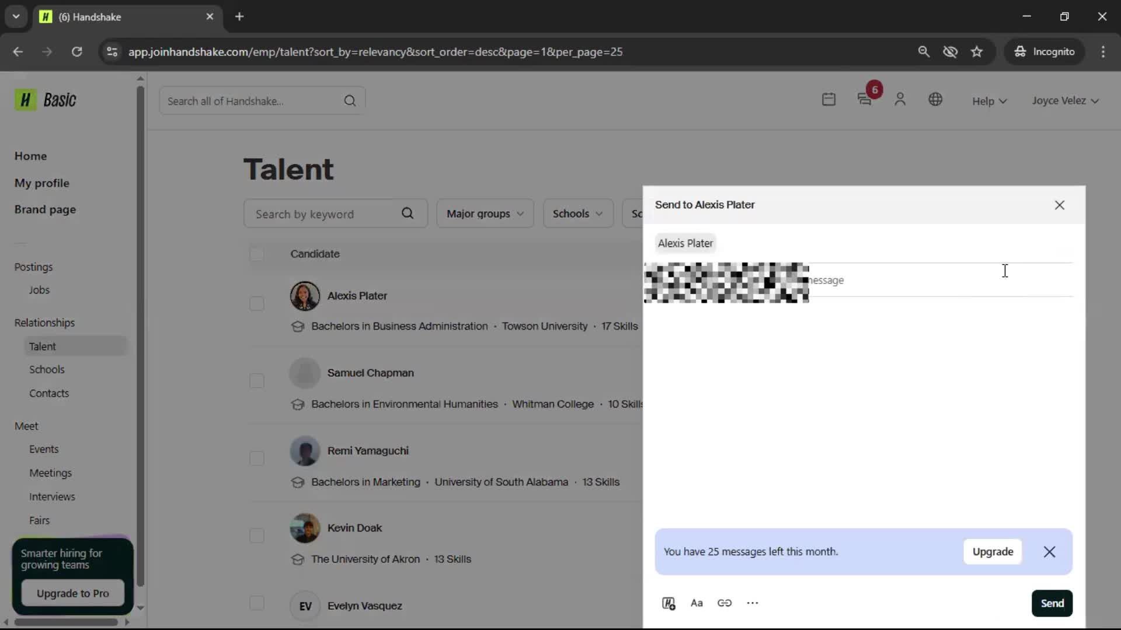Insert link icon in message toolbar

[725, 603]
